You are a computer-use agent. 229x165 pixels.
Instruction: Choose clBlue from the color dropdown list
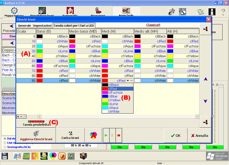[118, 96]
